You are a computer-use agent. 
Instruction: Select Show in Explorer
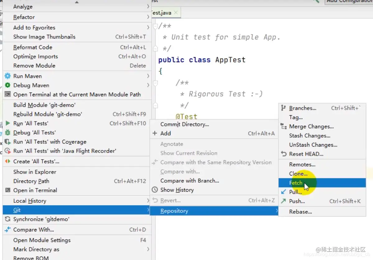pos(77,172)
